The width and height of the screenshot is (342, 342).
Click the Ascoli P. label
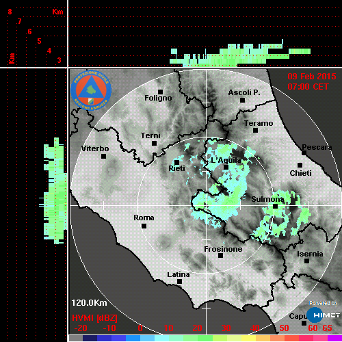[x=244, y=92]
